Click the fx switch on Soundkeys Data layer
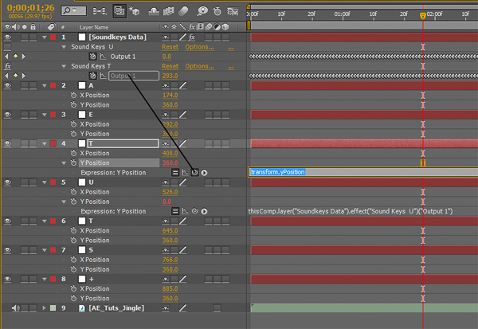 [192, 37]
